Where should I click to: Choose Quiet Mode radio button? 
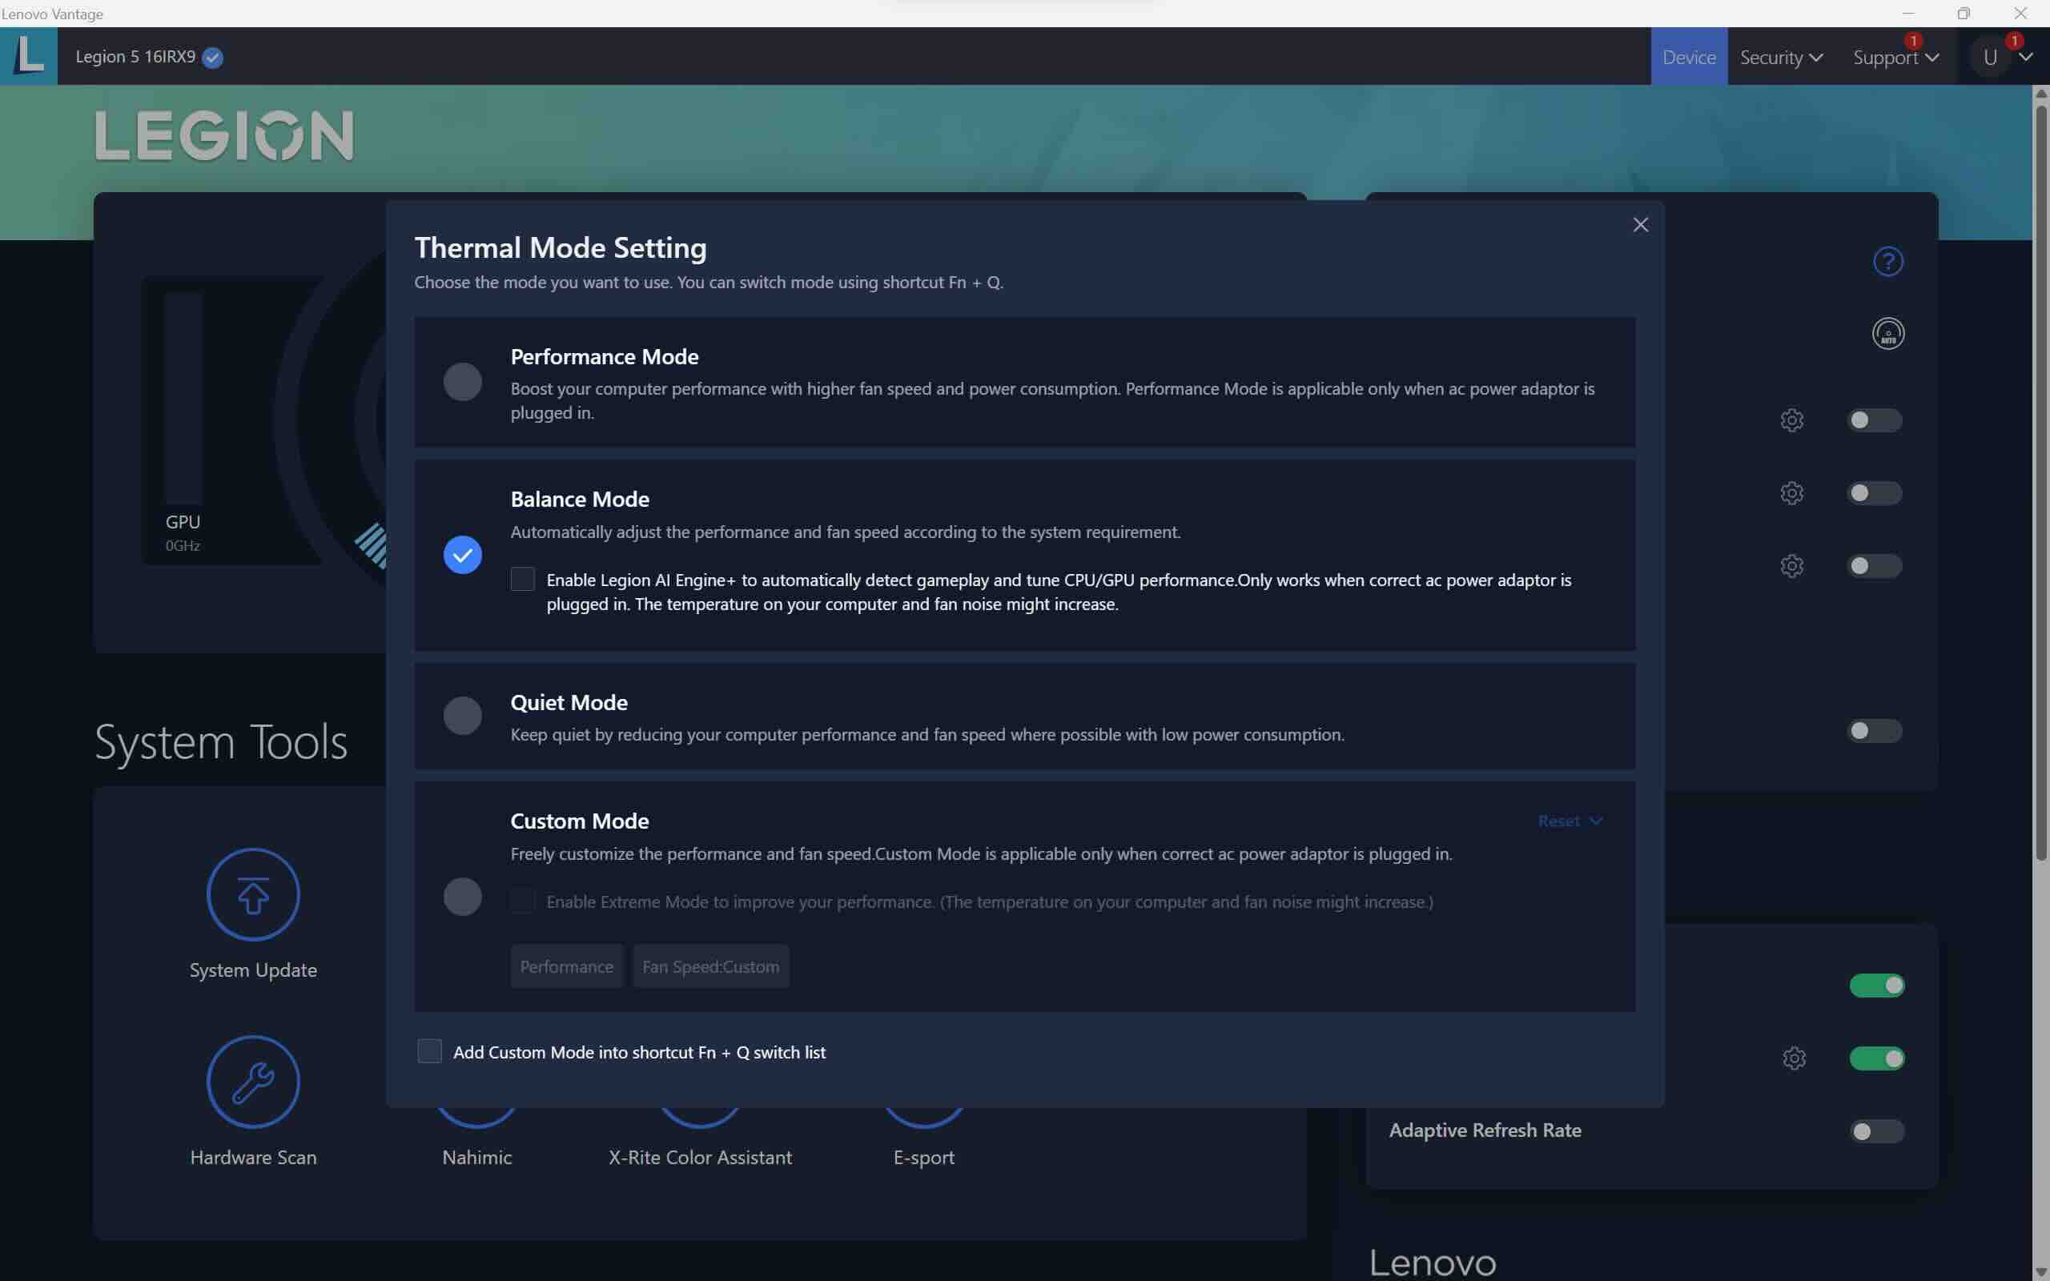tap(463, 716)
